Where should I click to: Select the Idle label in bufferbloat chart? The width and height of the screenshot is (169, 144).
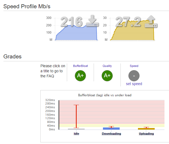click(x=76, y=134)
